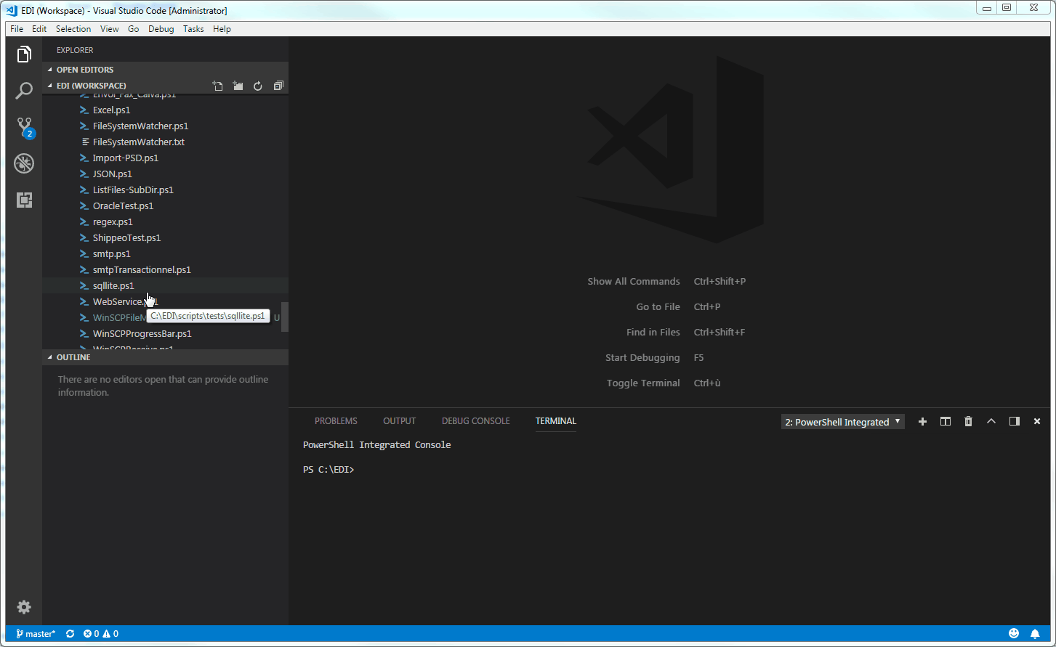Open Problems via the error counter

(100, 633)
